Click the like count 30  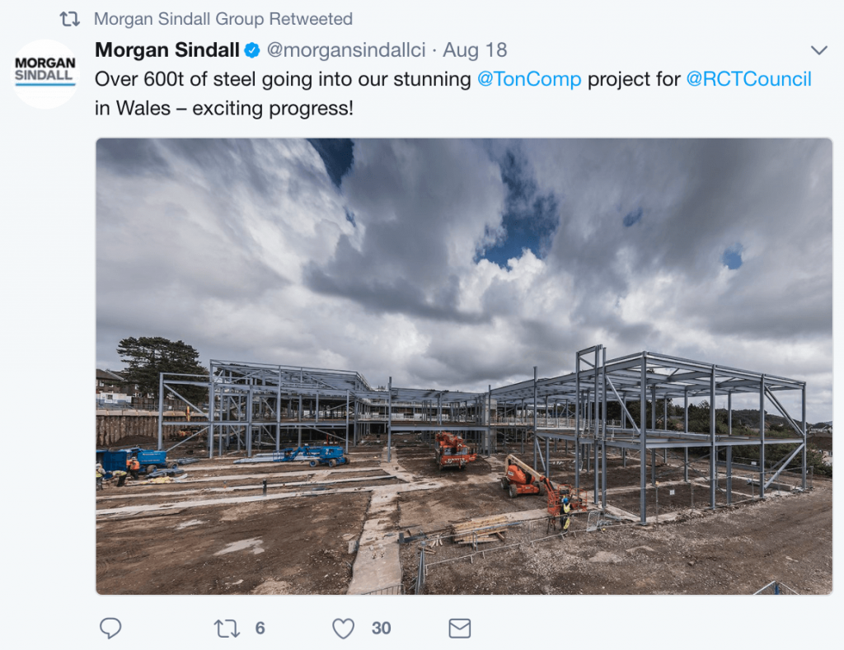coord(381,628)
